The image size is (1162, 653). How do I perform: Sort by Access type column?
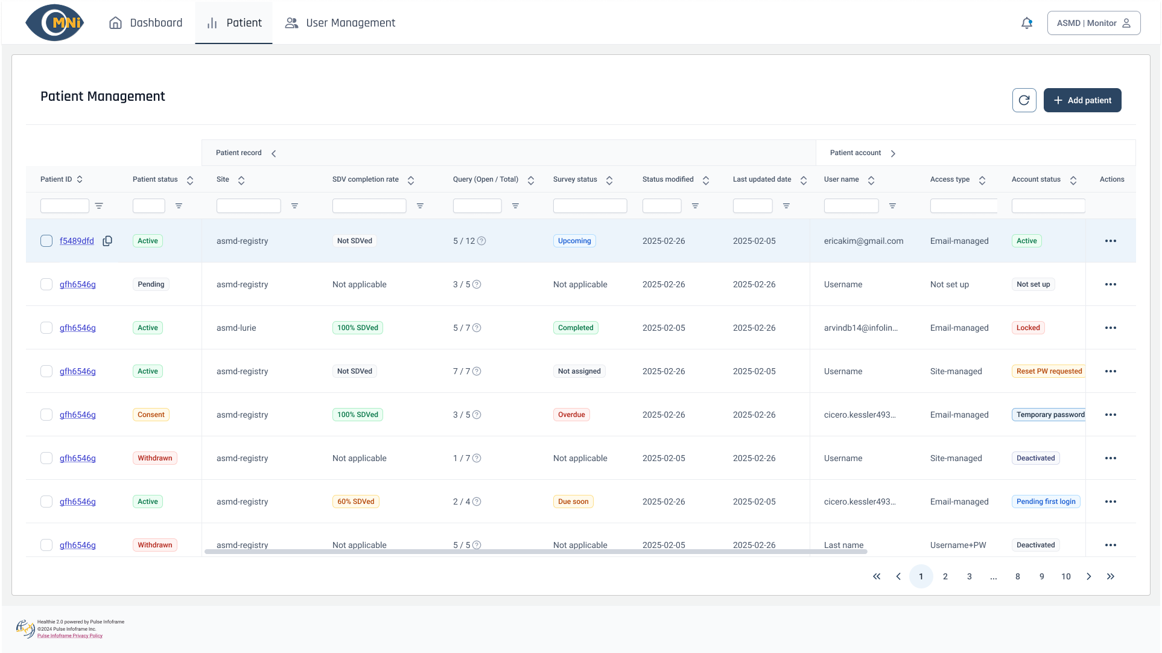(x=982, y=180)
